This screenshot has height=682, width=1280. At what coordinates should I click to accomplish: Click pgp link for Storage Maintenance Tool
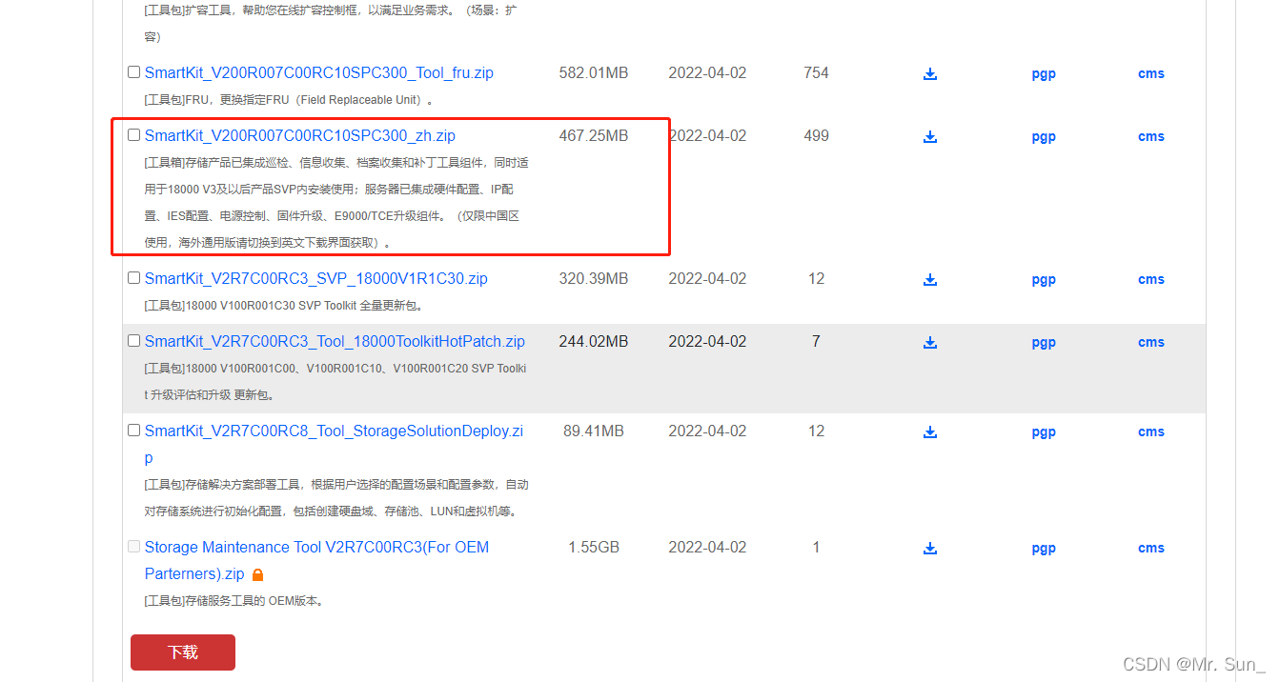[1044, 548]
